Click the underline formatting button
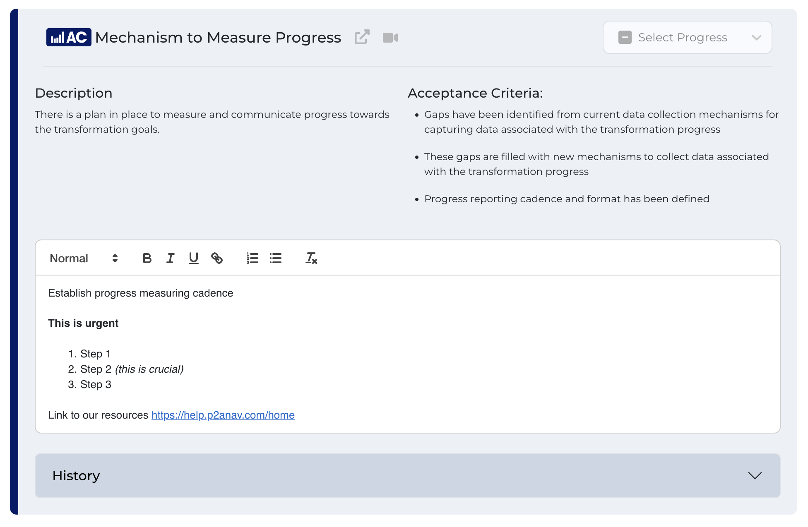The image size is (808, 527). click(x=193, y=258)
